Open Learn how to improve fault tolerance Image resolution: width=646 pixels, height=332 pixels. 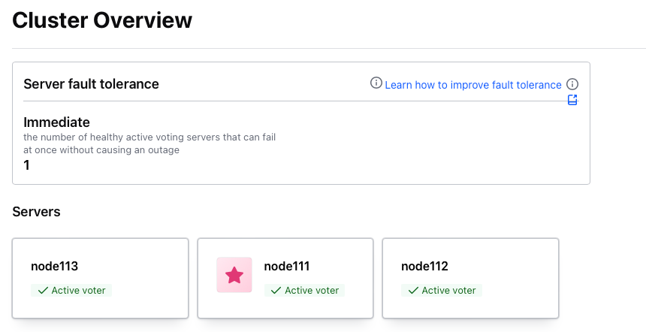[x=472, y=85]
